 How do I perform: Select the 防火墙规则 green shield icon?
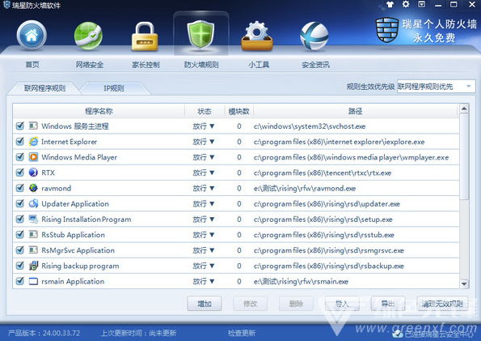pyautogui.click(x=200, y=35)
